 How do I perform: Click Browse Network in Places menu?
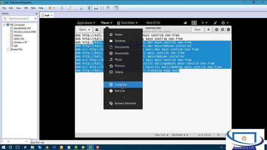click(x=123, y=103)
